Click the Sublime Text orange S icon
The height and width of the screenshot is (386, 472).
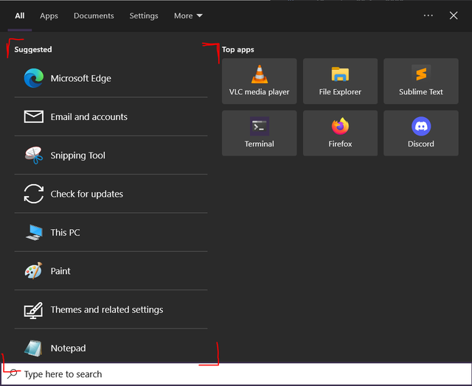(x=421, y=74)
